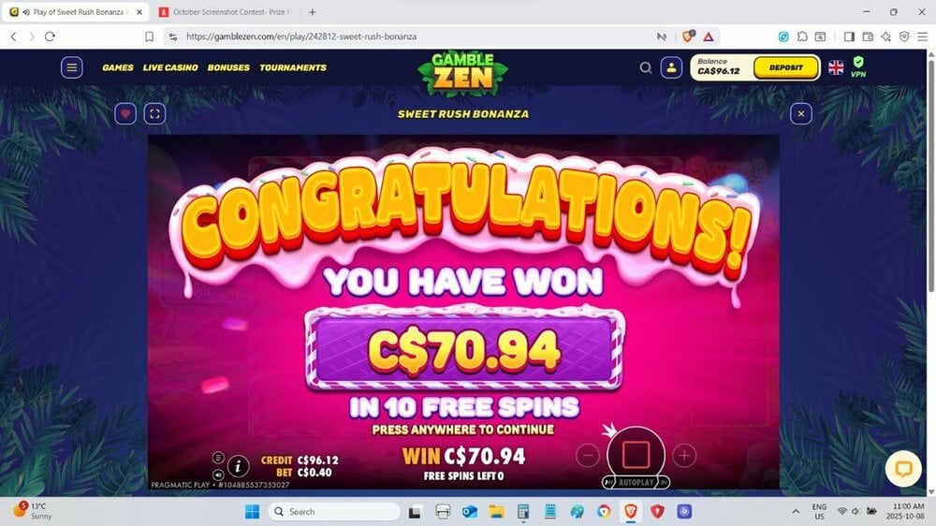
Task: Enter fullscreen mode for the game
Action: point(154,113)
